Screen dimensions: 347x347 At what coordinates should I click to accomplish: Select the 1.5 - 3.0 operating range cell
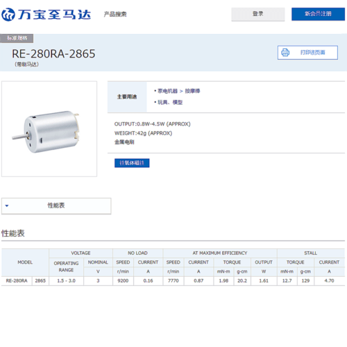[66, 280]
